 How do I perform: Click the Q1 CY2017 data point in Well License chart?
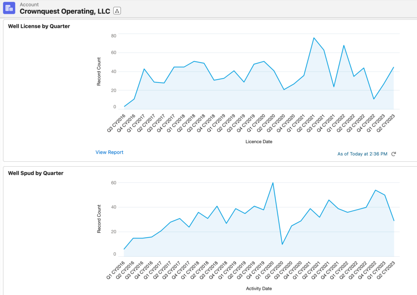click(x=144, y=69)
